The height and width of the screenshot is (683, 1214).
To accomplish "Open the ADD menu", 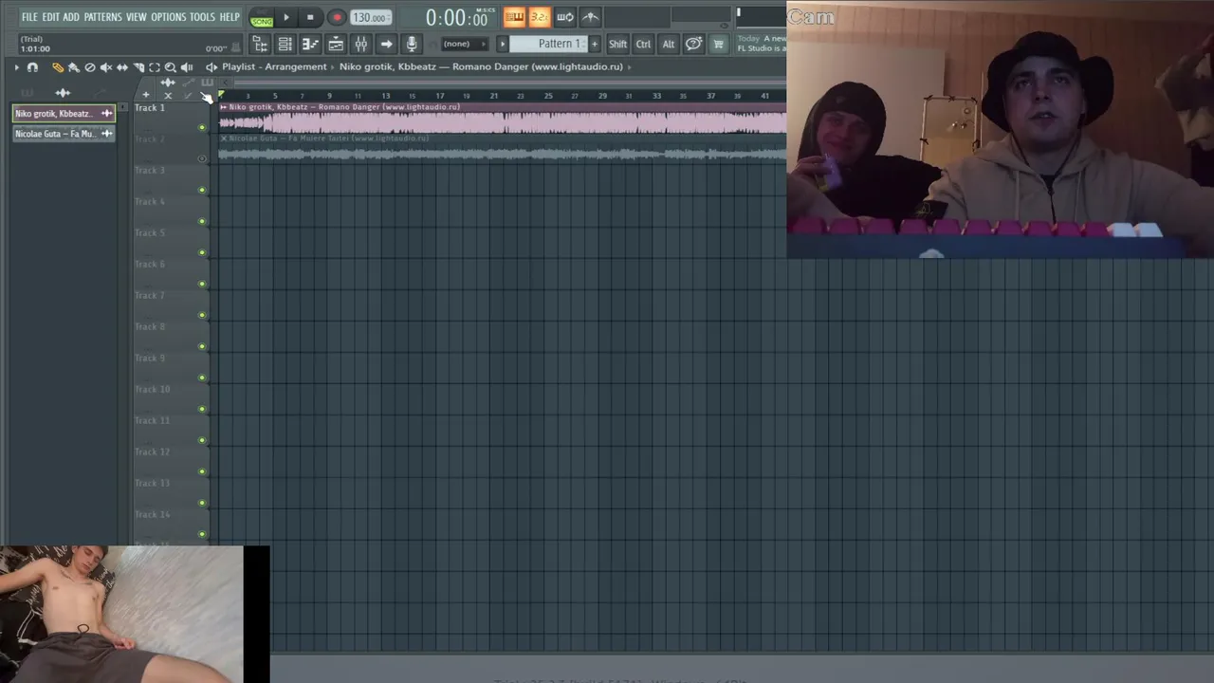I will click(x=71, y=17).
